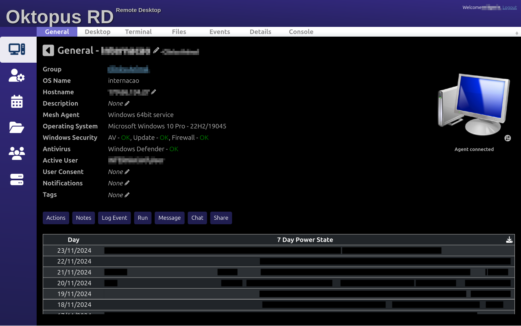
Task: Open My Devices sidebar computer icon
Action: coord(17,49)
